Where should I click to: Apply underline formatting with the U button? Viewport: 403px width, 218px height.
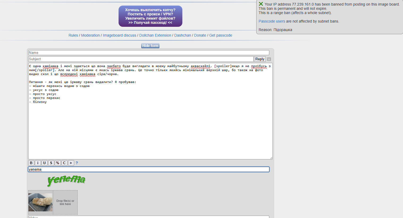tap(44, 163)
